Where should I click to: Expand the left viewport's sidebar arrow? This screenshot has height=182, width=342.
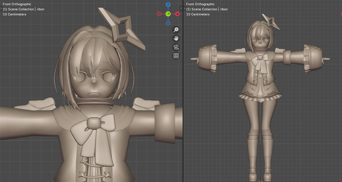pyautogui.click(x=181, y=9)
